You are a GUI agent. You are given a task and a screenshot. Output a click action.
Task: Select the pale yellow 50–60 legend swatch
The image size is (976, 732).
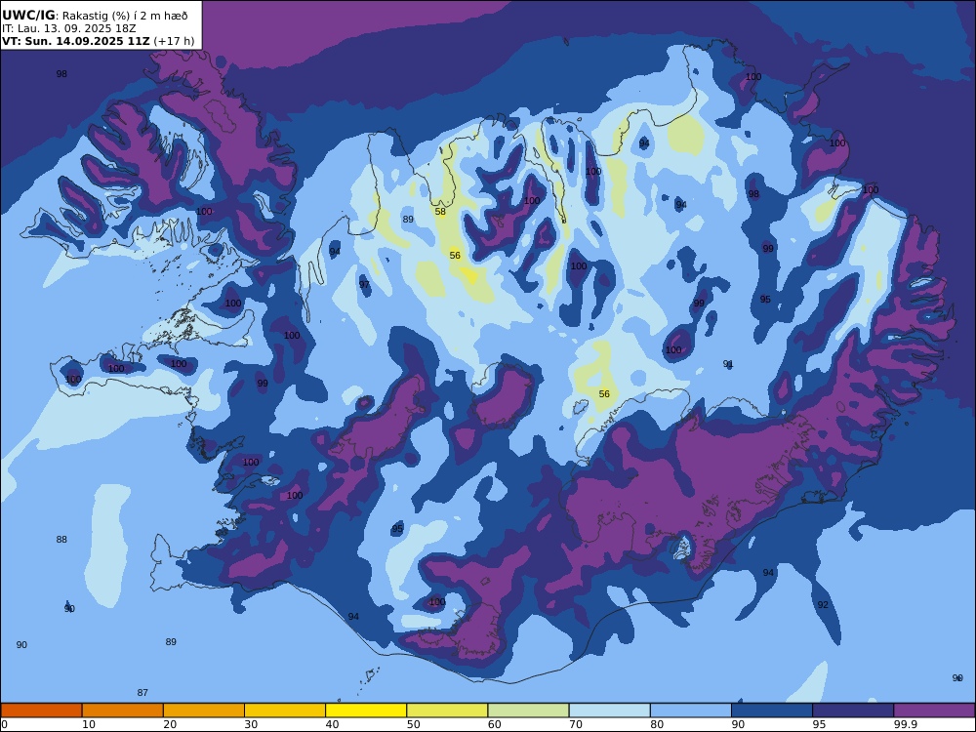point(447,711)
